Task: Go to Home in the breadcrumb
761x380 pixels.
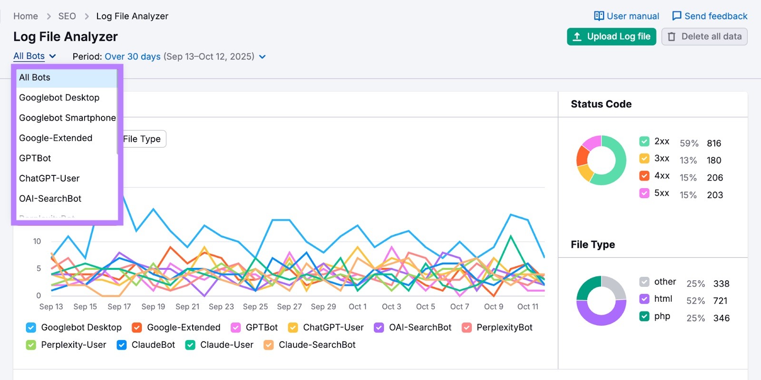Action: click(26, 16)
